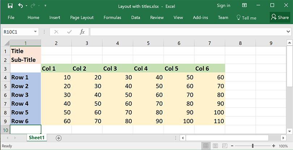Select the cell containing 110
Screen dimensions: 293x150
click(x=210, y=121)
